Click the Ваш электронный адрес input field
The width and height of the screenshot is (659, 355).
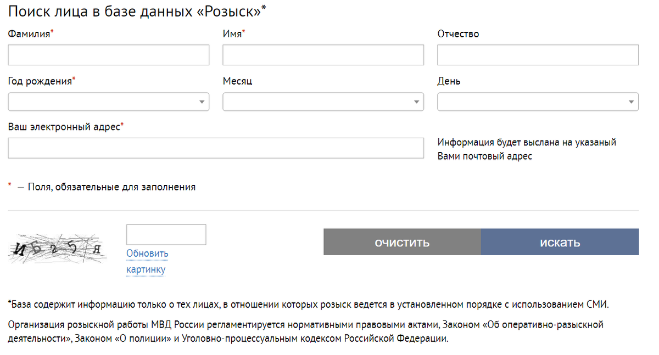[215, 148]
